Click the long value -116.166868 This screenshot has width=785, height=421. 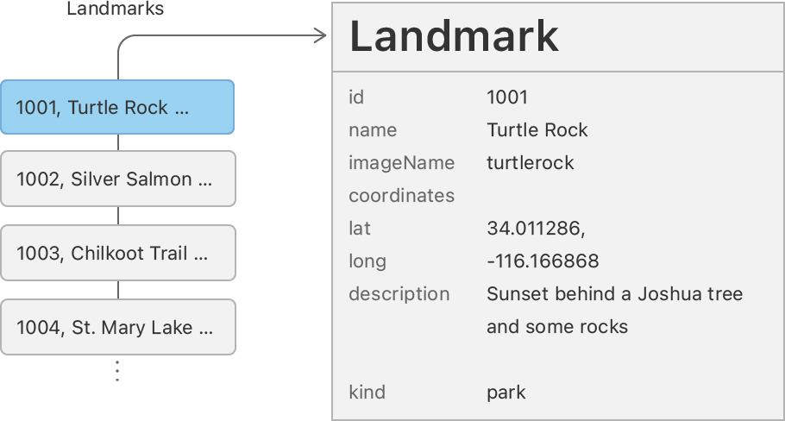542,261
